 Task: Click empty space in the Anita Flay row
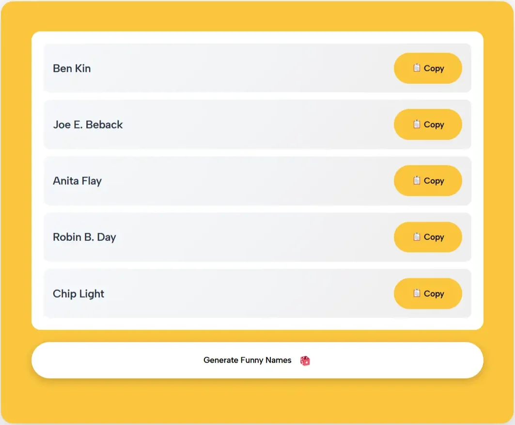pos(242,181)
